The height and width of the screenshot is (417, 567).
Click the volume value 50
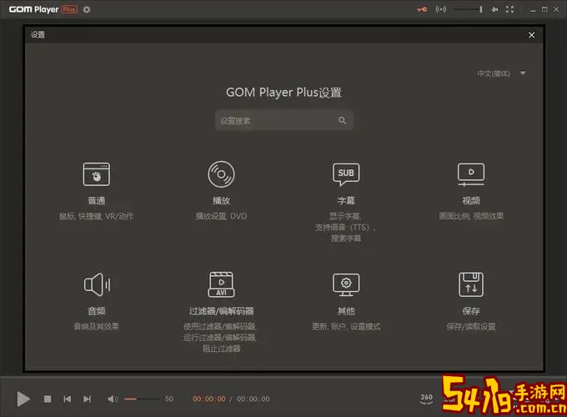(169, 399)
